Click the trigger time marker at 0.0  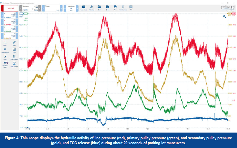click(28, 129)
